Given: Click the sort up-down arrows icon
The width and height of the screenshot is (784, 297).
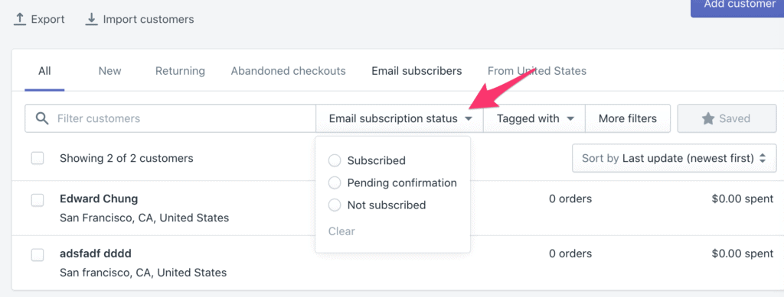Looking at the screenshot, I should (763, 159).
